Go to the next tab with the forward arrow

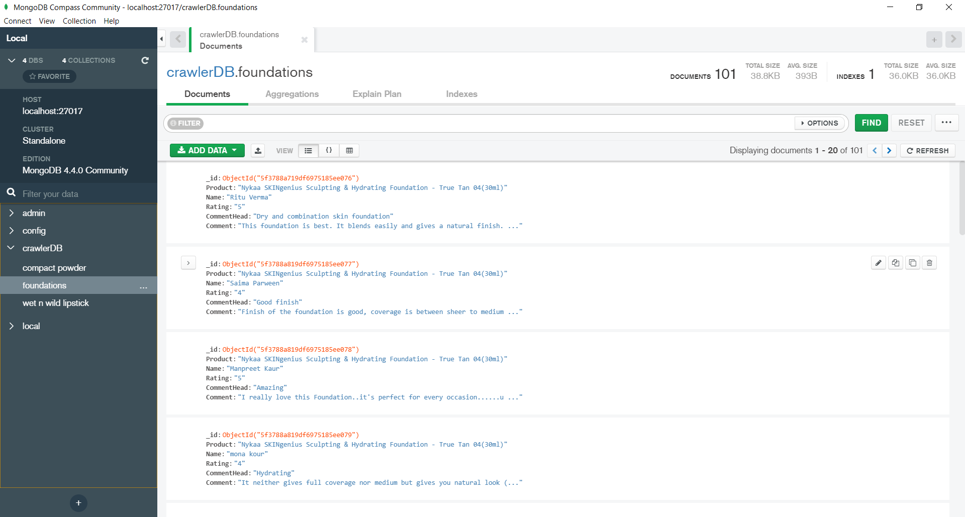click(953, 39)
